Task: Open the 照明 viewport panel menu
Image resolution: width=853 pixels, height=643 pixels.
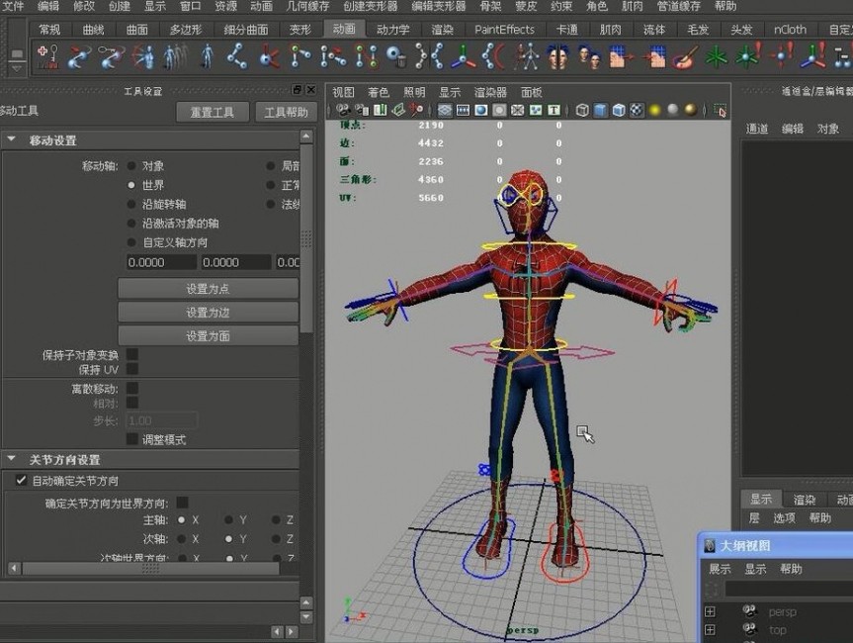Action: pyautogui.click(x=414, y=92)
